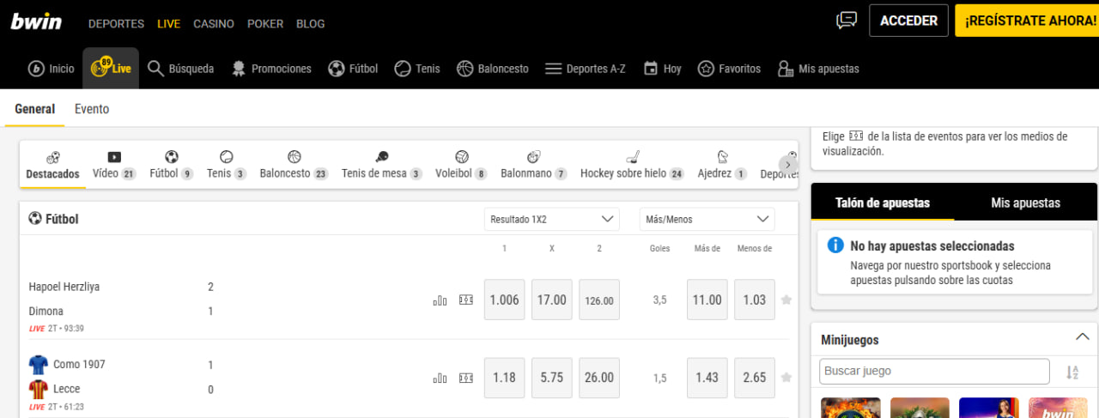Open BLOG in top menu
The image size is (1099, 418).
(311, 24)
